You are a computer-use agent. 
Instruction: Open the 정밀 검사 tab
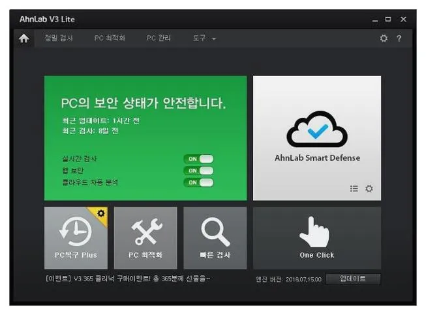point(59,38)
